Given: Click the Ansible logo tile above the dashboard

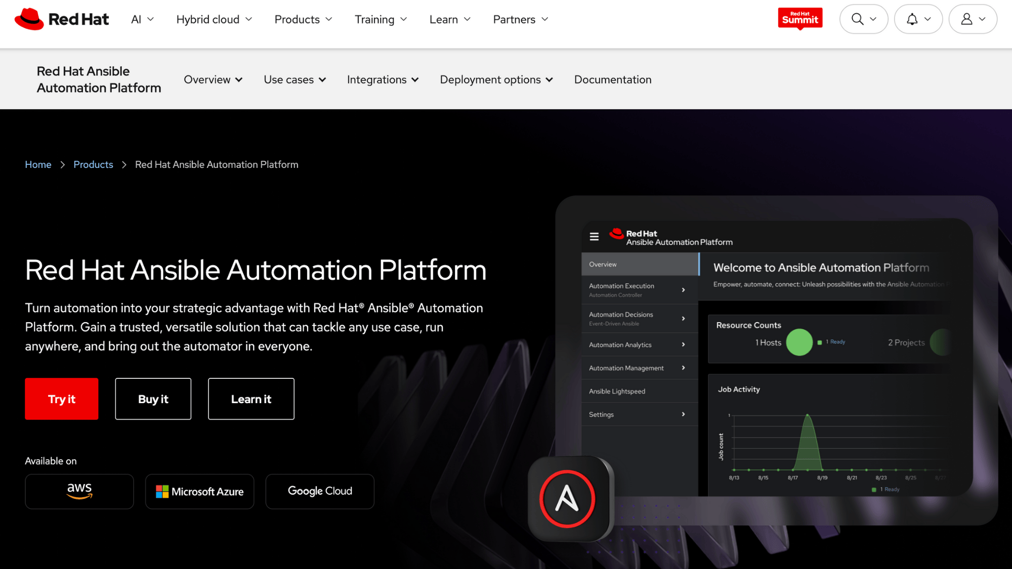Looking at the screenshot, I should pos(570,500).
